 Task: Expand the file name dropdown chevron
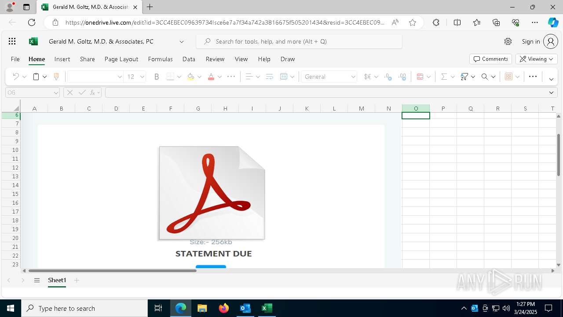point(181,41)
